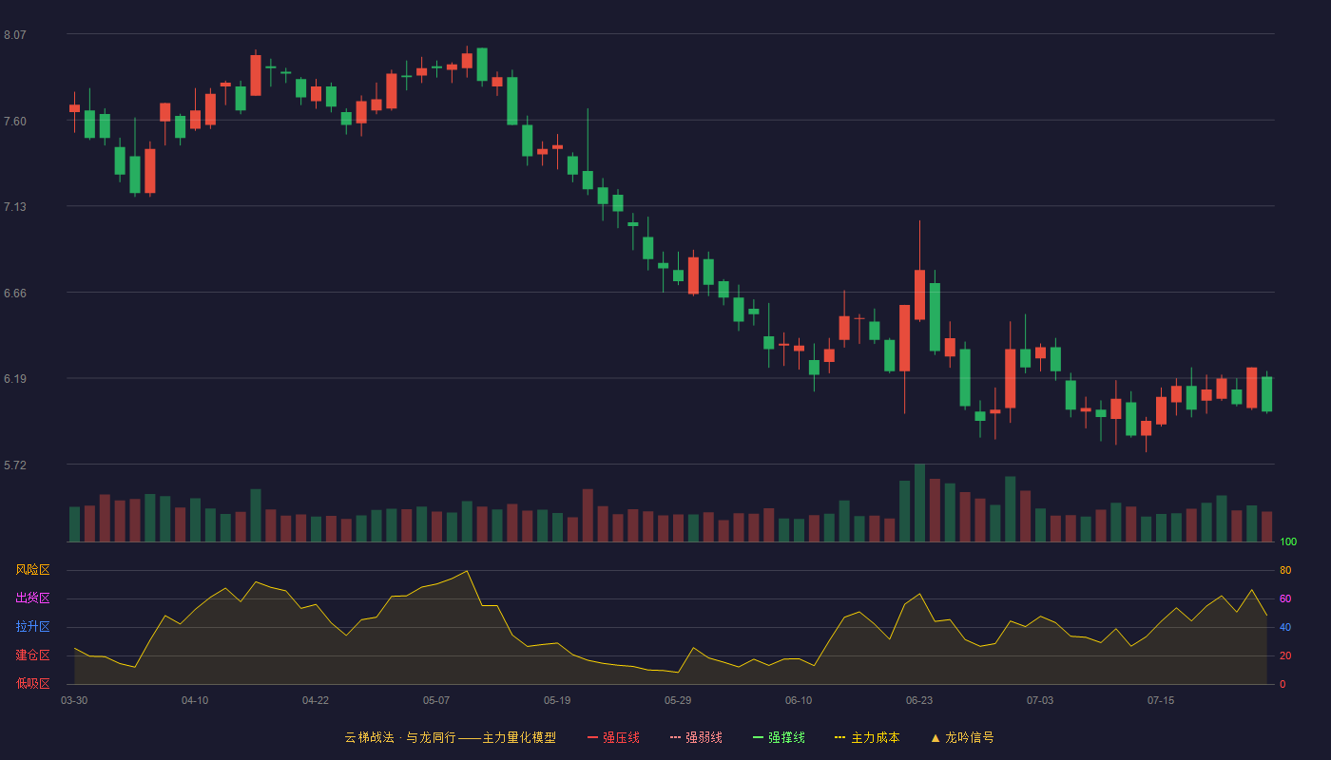The width and height of the screenshot is (1331, 760).
Task: Click the green 100 indicator scale value
Action: tap(1288, 542)
